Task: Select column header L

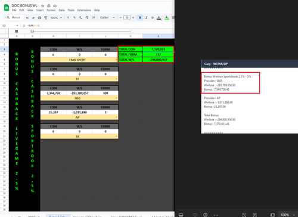Action: tap(159, 36)
